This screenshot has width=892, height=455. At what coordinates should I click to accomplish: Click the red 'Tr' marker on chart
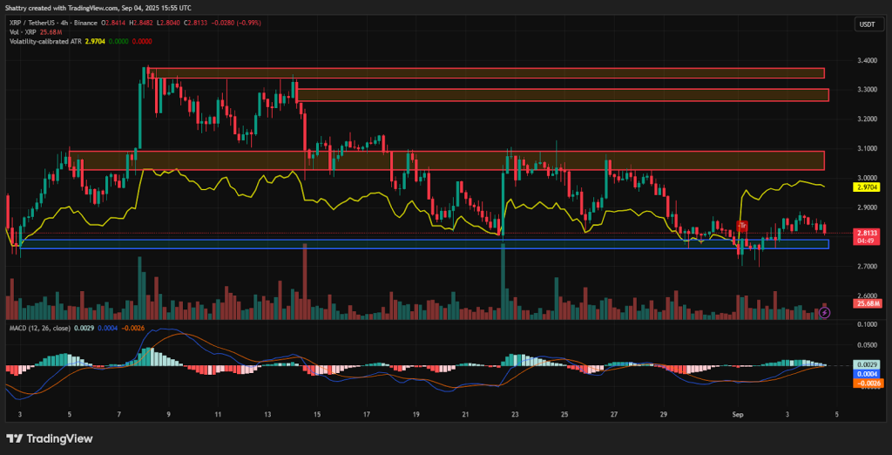pyautogui.click(x=742, y=226)
